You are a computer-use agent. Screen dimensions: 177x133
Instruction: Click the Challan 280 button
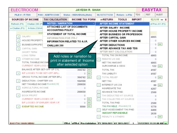pos(35,24)
